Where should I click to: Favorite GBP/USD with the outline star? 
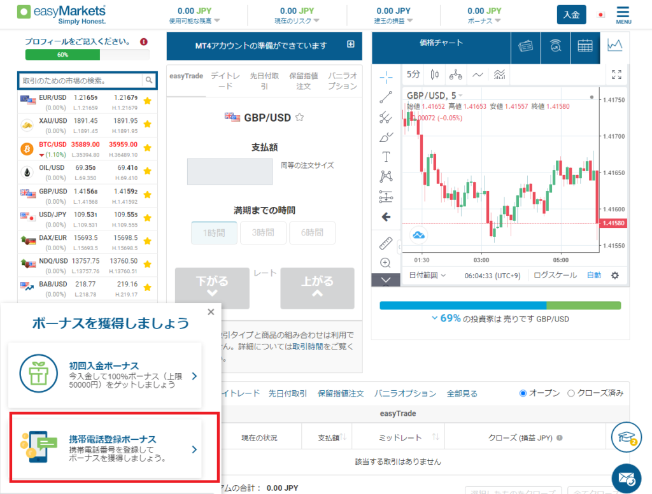pos(299,117)
